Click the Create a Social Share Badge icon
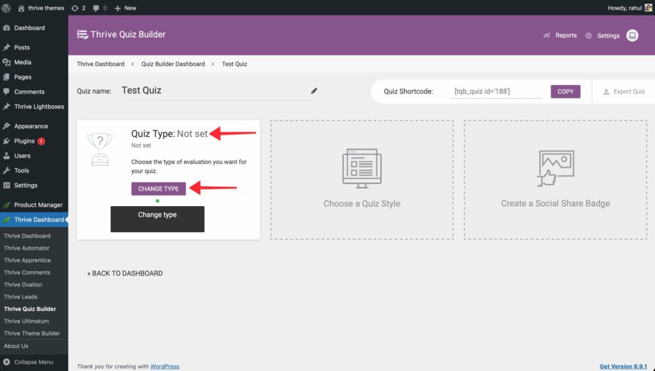The height and width of the screenshot is (371, 655). coord(555,168)
